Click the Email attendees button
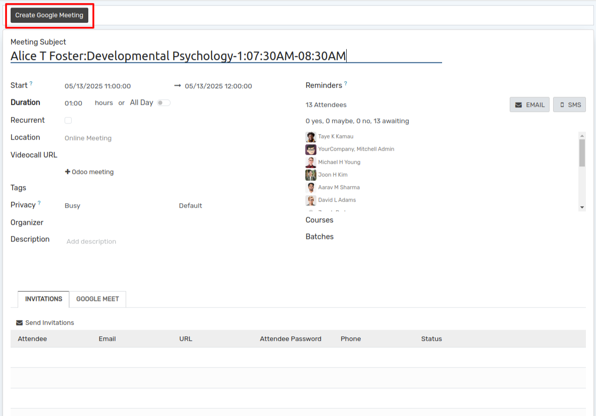Screen dimensions: 596x416 tap(529, 105)
